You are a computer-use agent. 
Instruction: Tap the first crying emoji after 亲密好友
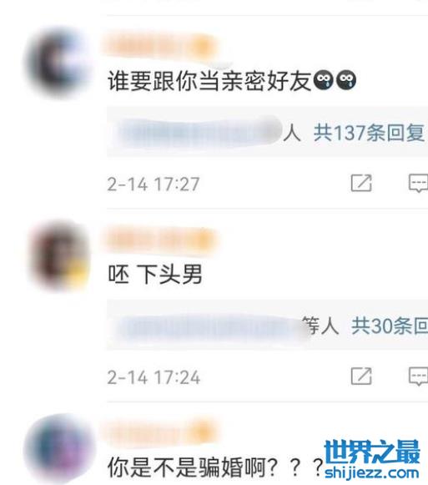pos(323,80)
